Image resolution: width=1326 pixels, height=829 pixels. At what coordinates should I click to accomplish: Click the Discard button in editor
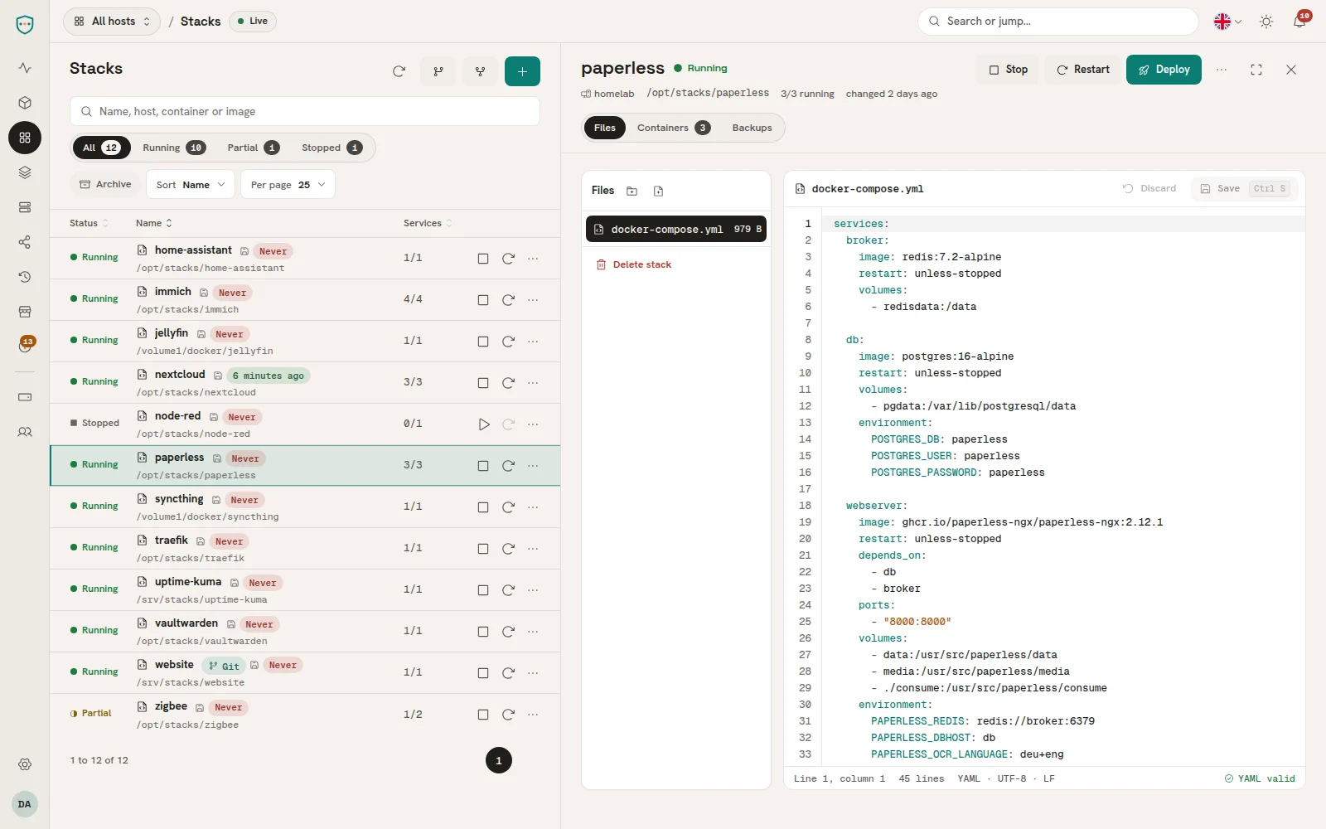[1149, 188]
